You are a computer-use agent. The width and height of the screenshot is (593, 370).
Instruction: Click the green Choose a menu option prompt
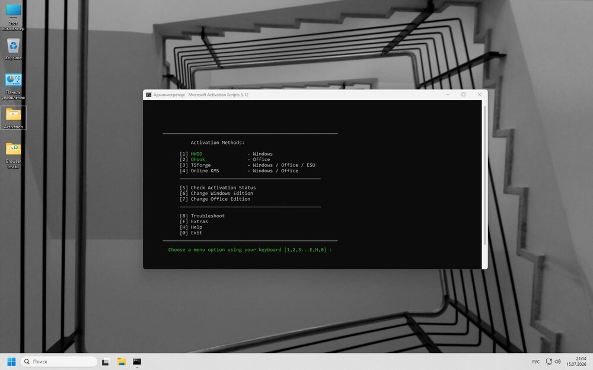tap(250, 250)
